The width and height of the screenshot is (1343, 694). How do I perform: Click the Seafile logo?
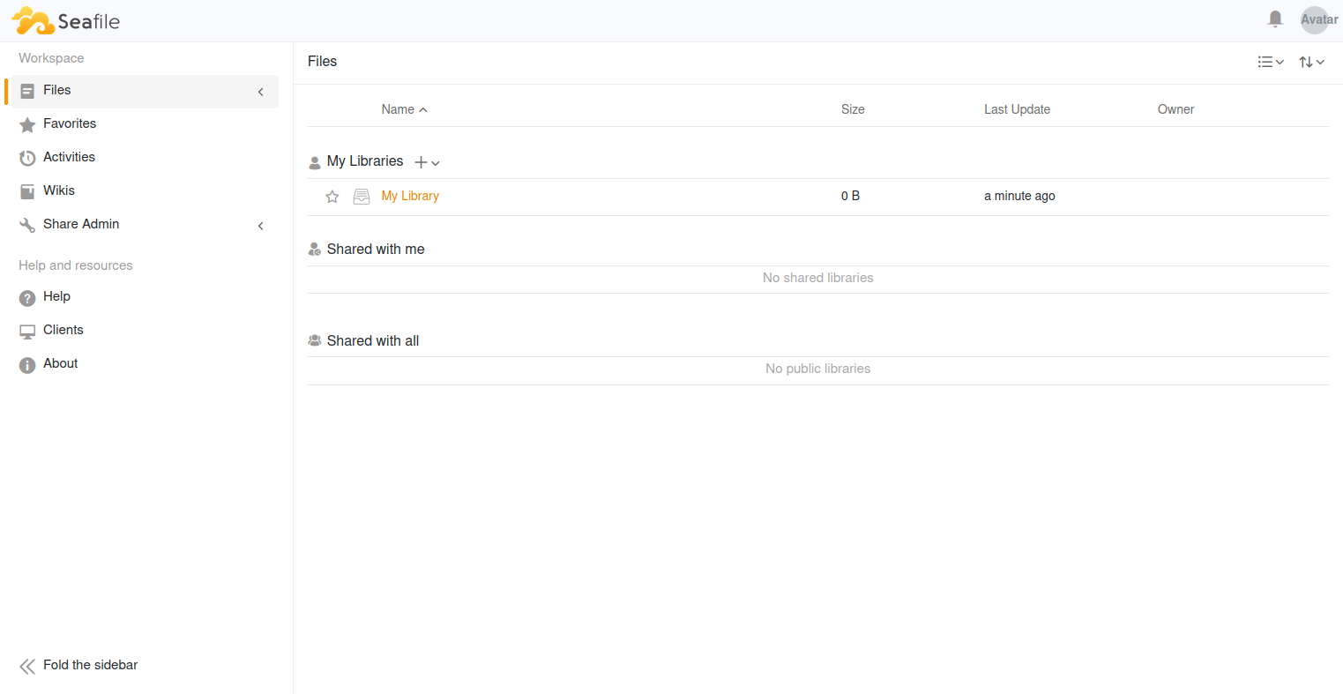coord(66,21)
